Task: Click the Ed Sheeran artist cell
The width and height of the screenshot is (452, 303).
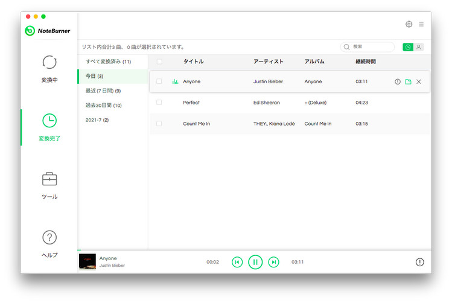Action: click(266, 103)
